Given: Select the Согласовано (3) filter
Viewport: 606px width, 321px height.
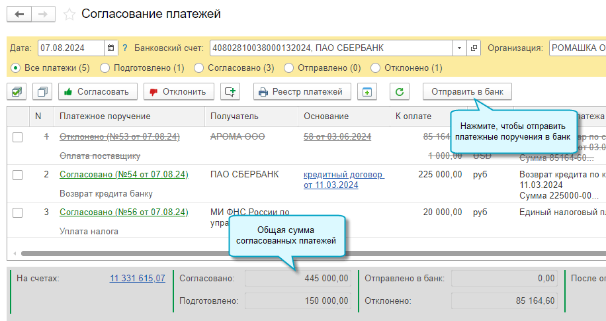Looking at the screenshot, I should click(234, 68).
